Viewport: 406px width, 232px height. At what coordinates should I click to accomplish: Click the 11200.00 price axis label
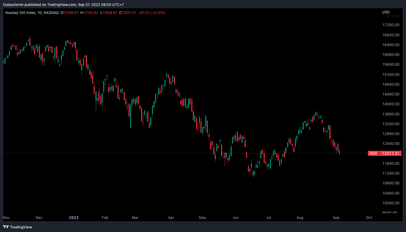[x=391, y=173]
